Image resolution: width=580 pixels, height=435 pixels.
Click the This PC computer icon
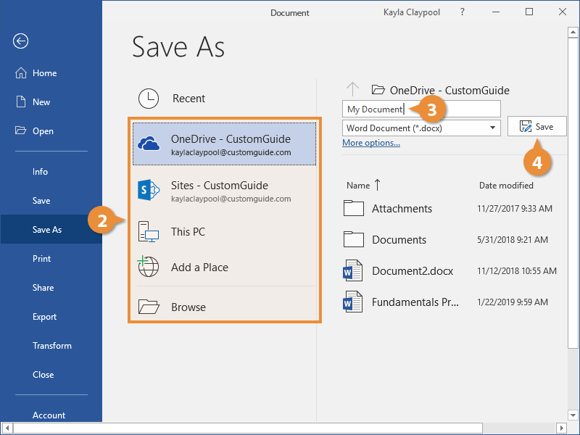click(x=149, y=231)
